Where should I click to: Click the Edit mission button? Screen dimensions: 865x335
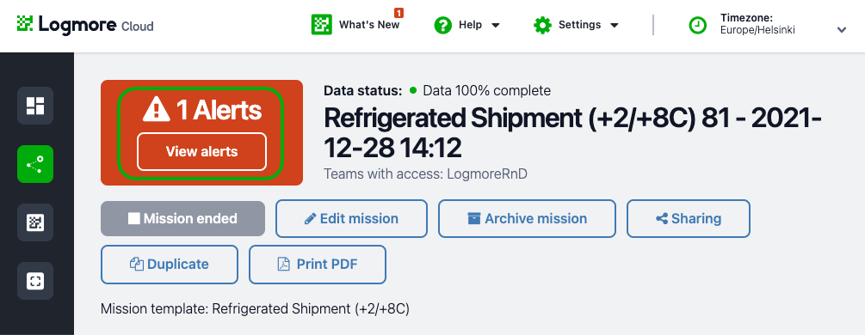coord(351,219)
